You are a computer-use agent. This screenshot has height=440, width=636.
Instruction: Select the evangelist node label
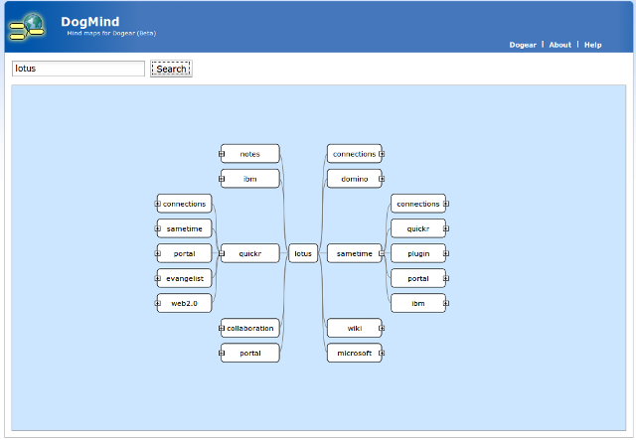pos(185,278)
